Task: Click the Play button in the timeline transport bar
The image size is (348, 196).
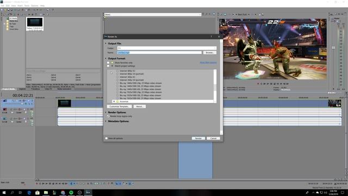Action: [47, 183]
